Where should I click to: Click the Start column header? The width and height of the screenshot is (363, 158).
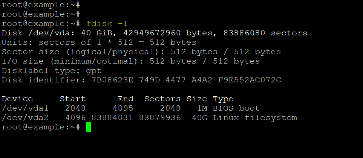(x=73, y=99)
